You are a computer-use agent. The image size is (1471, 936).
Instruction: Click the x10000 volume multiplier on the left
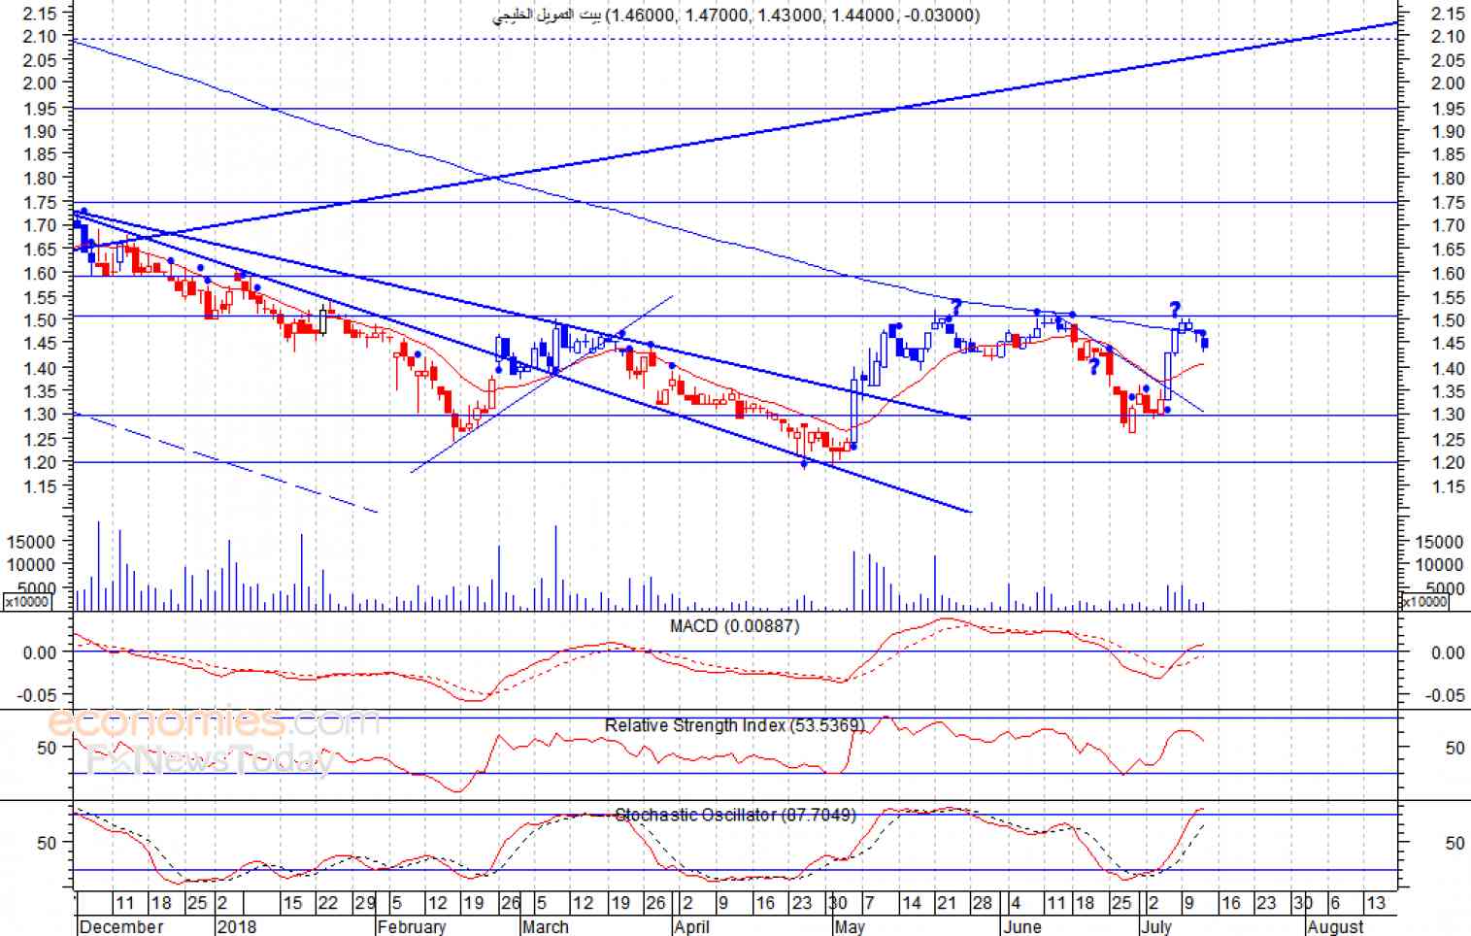pyautogui.click(x=27, y=602)
